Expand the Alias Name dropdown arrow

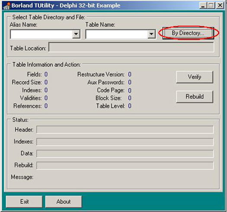76,34
